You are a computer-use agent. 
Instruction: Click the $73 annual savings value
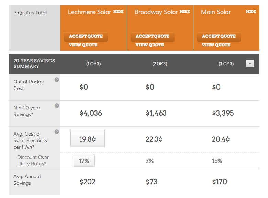152,182
